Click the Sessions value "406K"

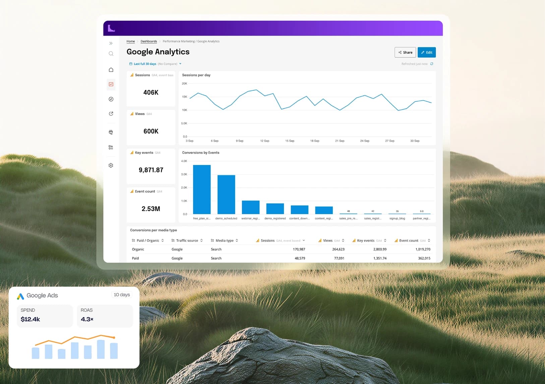coord(151,92)
